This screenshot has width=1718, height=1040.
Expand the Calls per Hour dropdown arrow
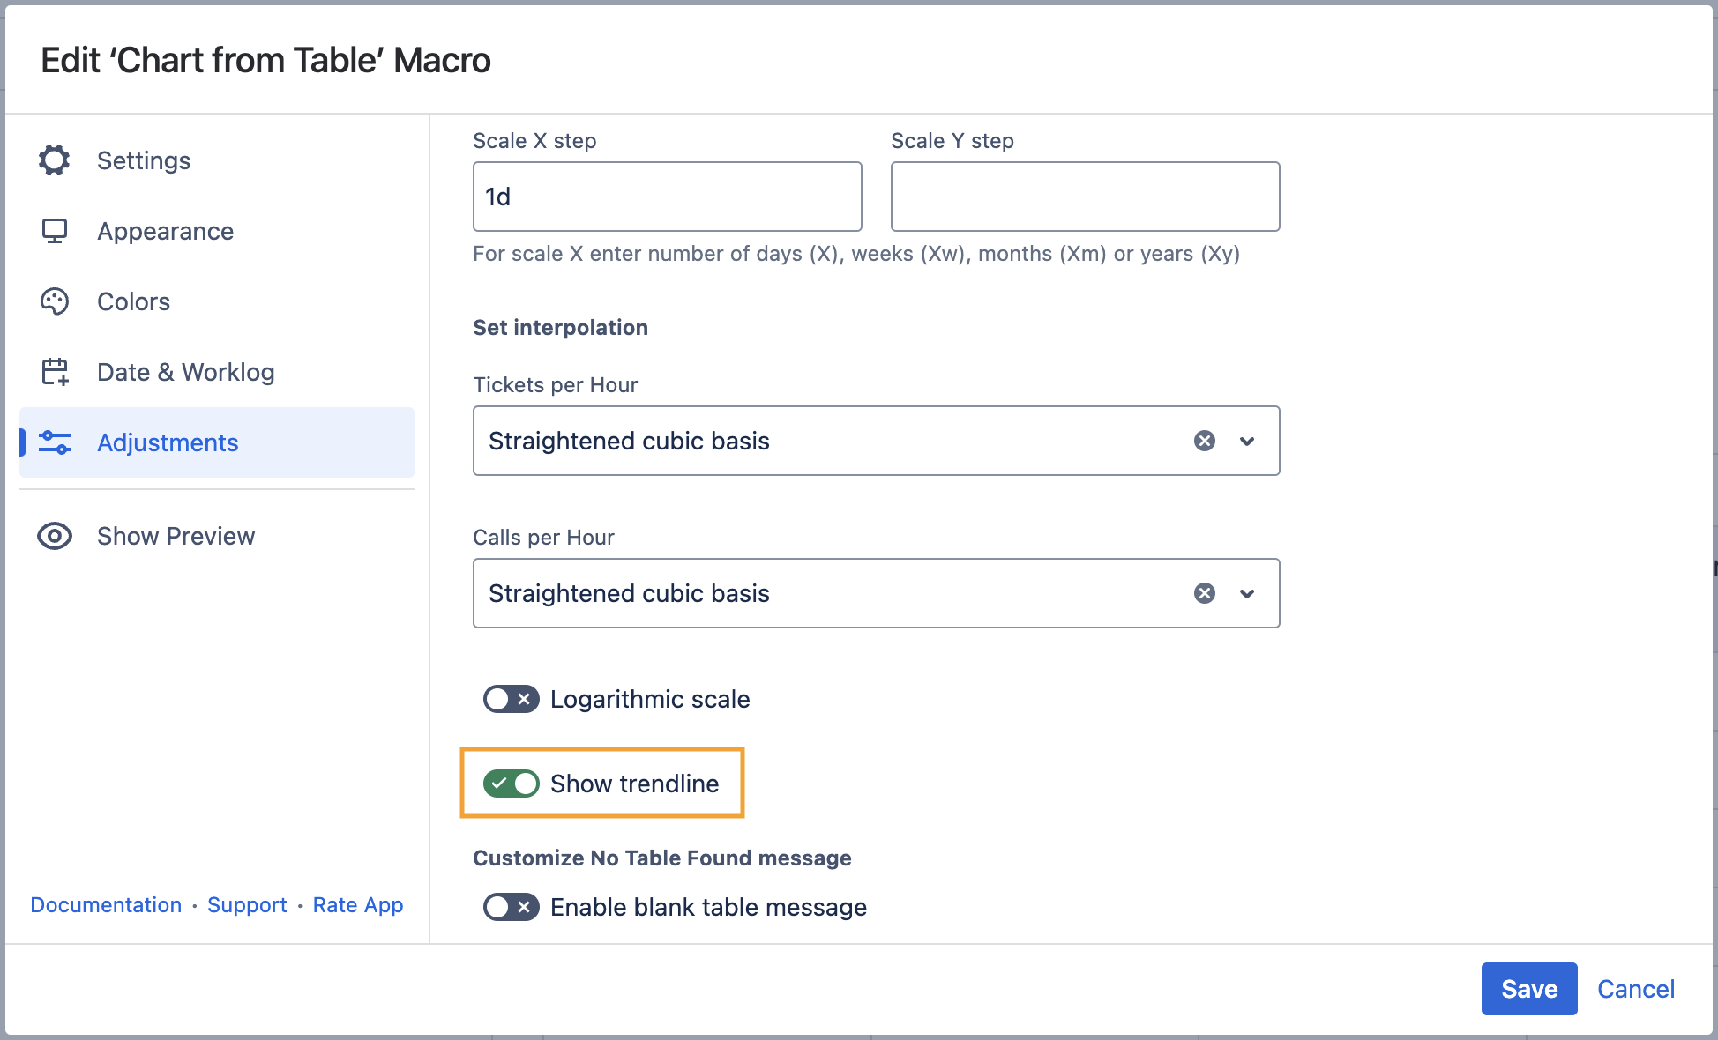pyautogui.click(x=1247, y=593)
